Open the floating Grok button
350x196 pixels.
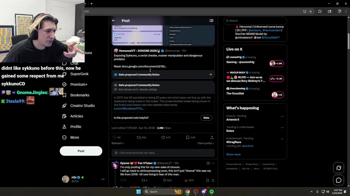click(339, 168)
